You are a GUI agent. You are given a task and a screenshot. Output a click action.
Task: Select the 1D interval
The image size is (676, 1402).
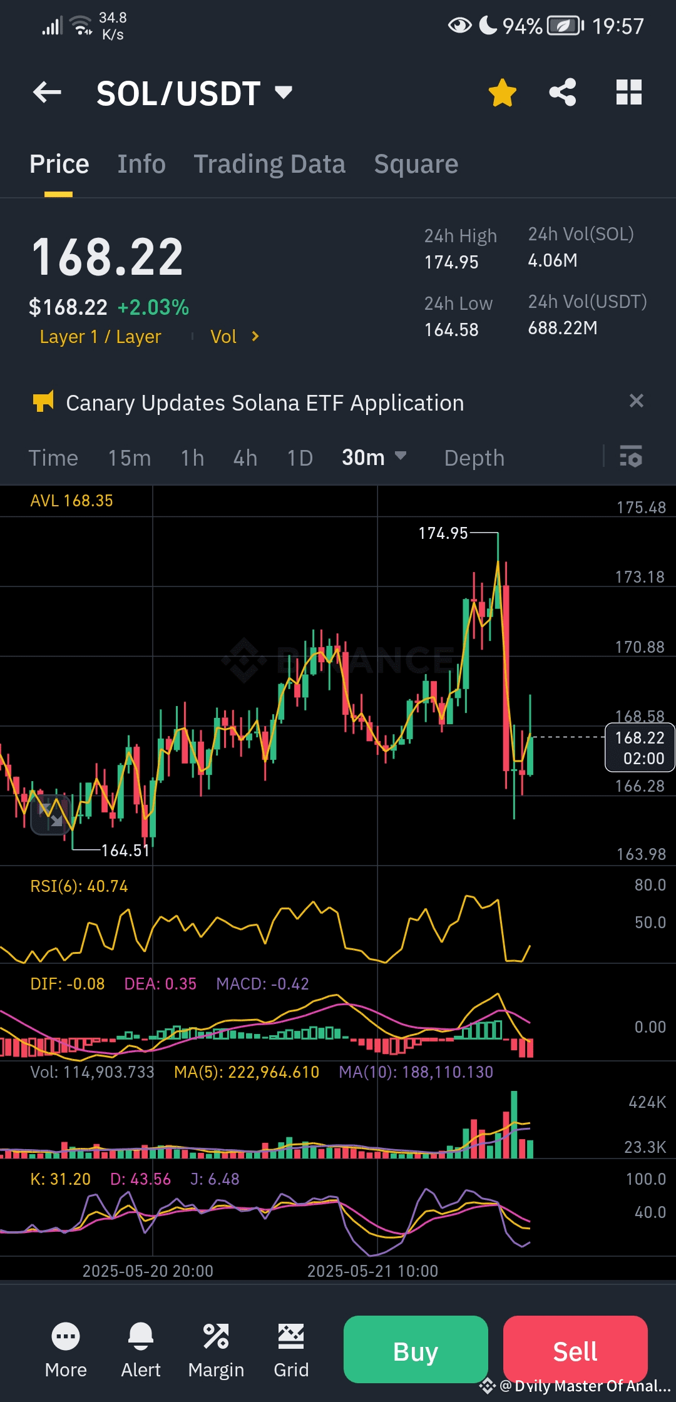[x=300, y=458]
